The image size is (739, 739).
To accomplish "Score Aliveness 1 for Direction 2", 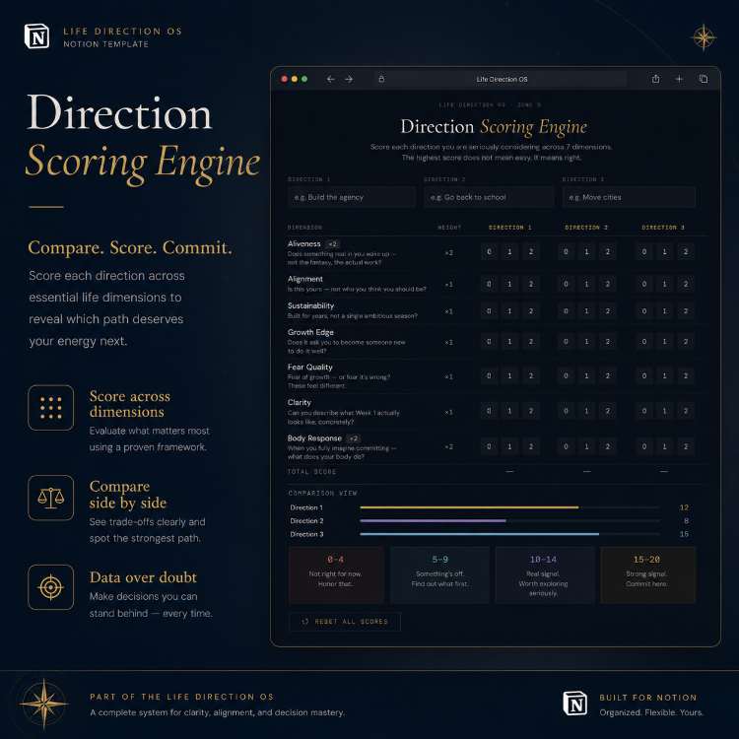I will 587,251.
